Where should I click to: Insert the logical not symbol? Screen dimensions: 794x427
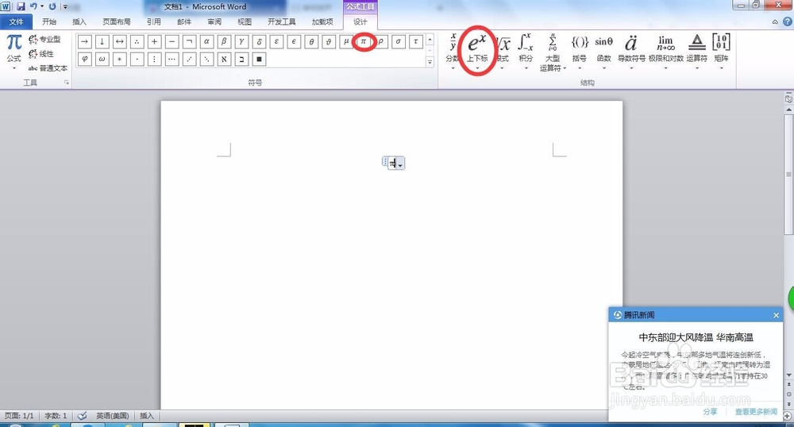[190, 42]
